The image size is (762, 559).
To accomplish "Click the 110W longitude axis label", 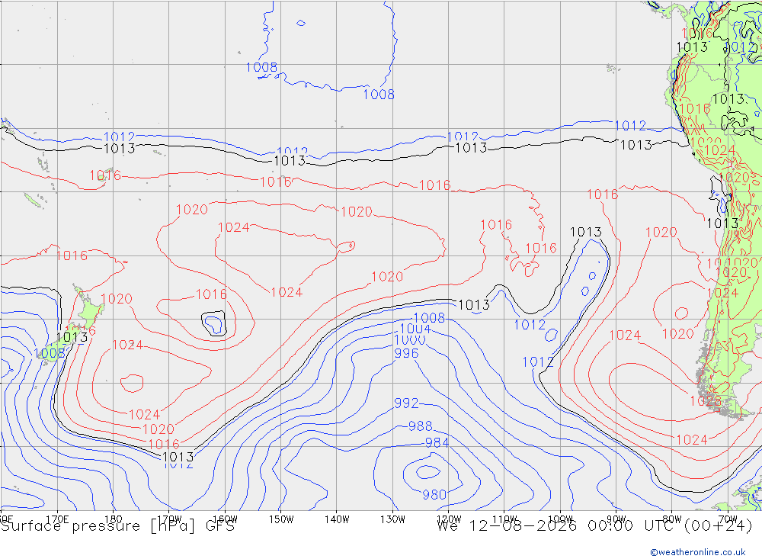I will pos(504,519).
